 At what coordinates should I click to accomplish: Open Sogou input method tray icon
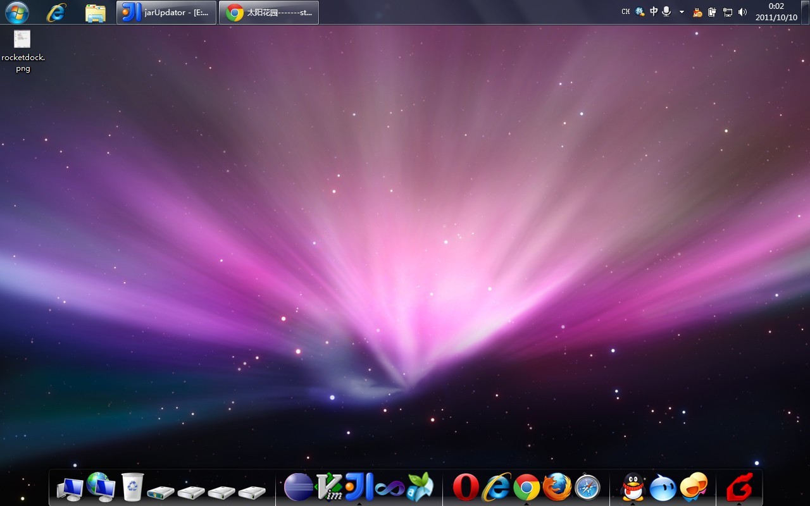(640, 11)
